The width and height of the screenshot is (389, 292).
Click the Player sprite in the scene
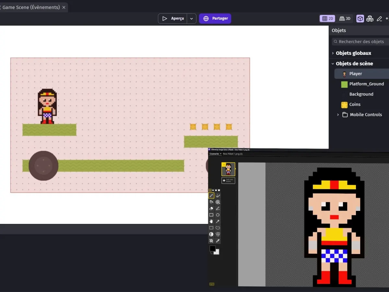47,106
